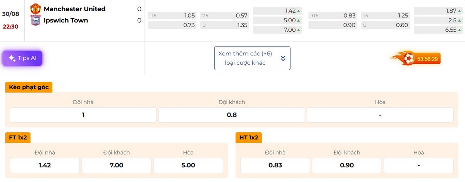Click Manchester United's score 0
This screenshot has height=182, width=465.
(x=139, y=9)
